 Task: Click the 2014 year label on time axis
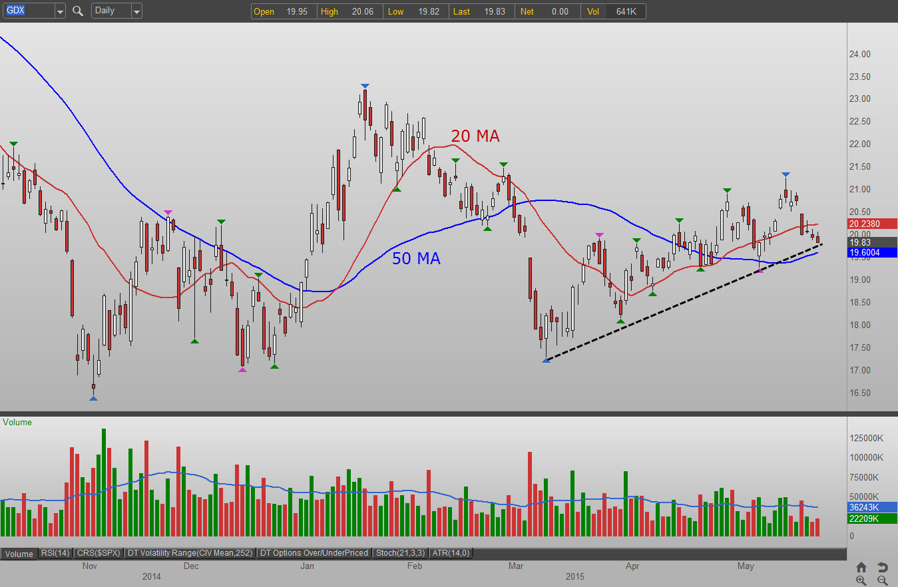152,576
